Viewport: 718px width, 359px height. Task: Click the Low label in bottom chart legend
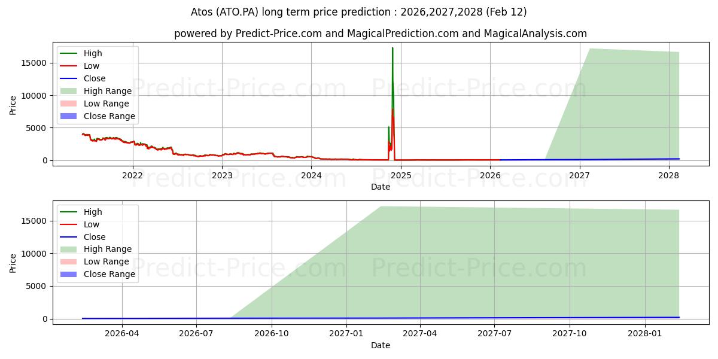pyautogui.click(x=92, y=224)
